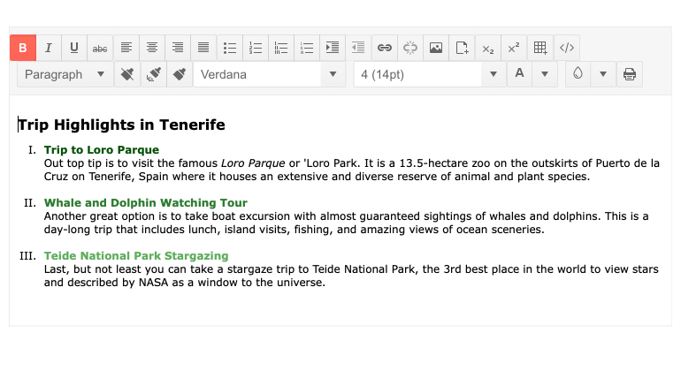Open font color palette arrow
The width and height of the screenshot is (681, 378).
pos(545,74)
